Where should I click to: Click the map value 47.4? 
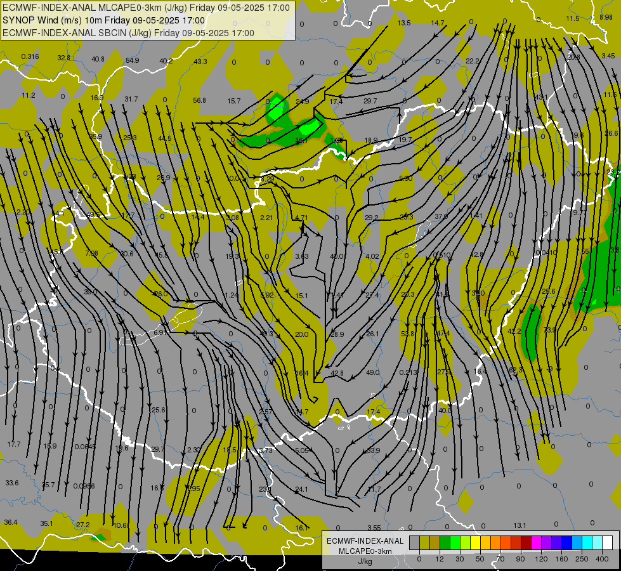pyautogui.click(x=443, y=333)
